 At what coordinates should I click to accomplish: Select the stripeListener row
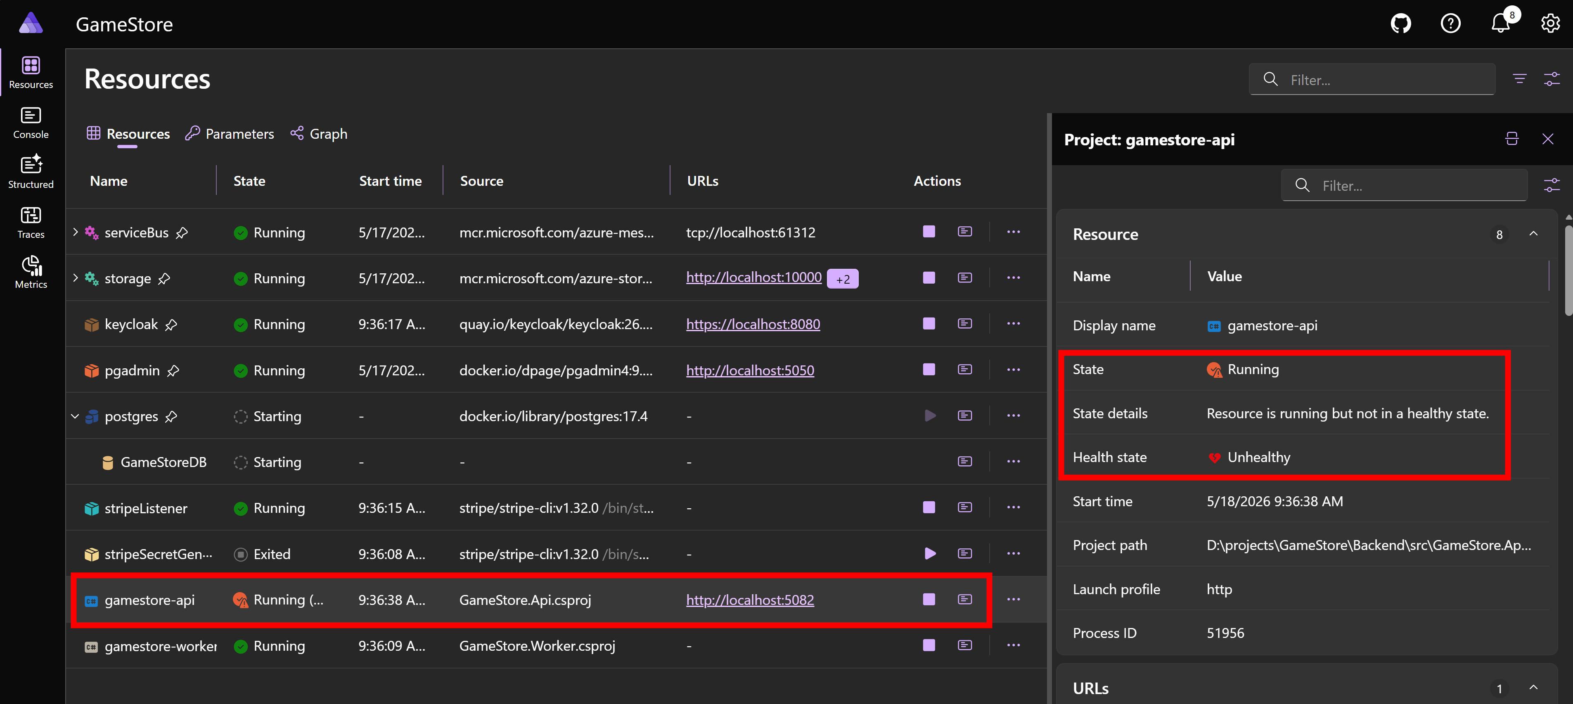(556, 507)
